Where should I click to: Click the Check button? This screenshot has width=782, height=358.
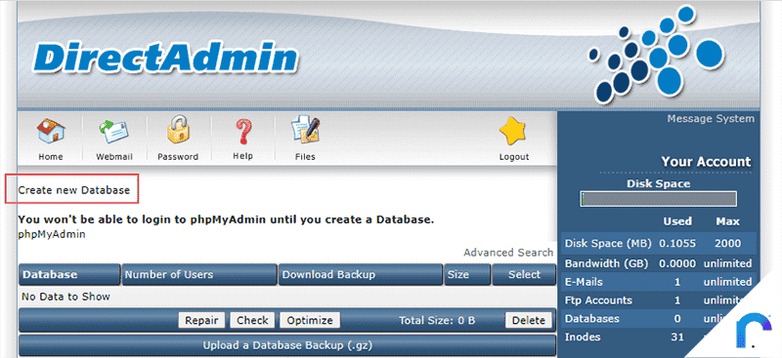click(252, 320)
